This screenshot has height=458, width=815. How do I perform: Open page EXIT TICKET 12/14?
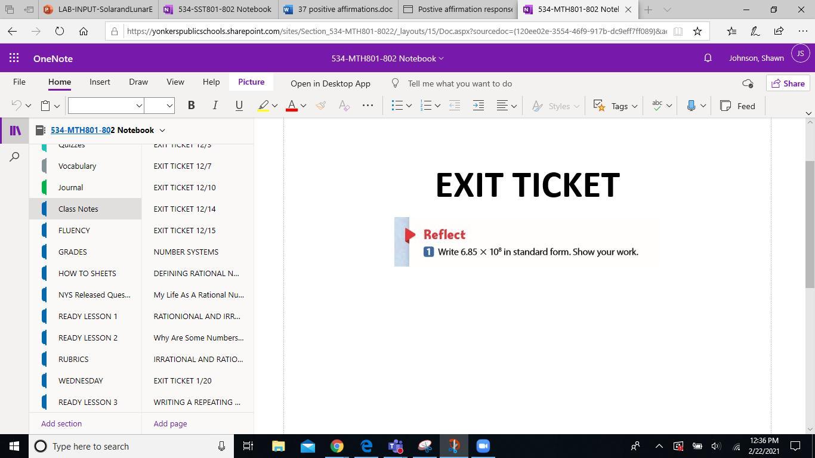coord(184,209)
